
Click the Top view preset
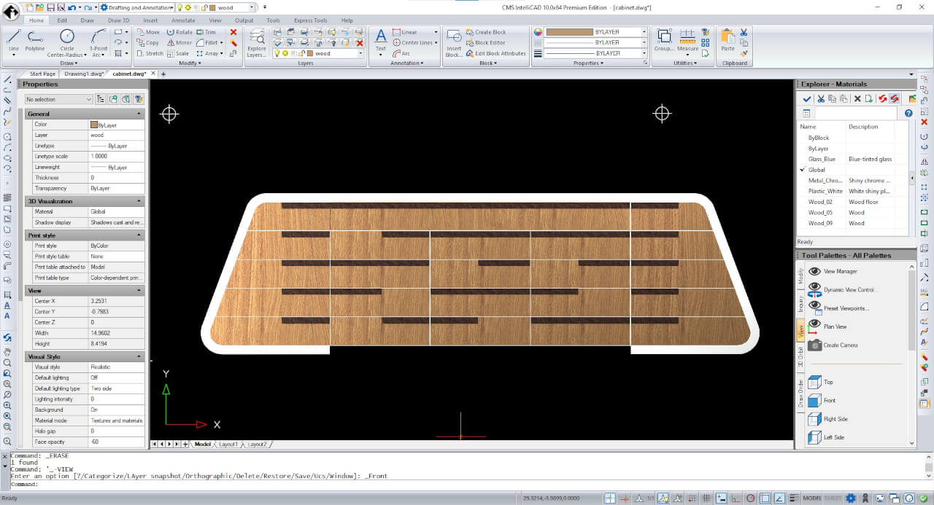(x=820, y=382)
